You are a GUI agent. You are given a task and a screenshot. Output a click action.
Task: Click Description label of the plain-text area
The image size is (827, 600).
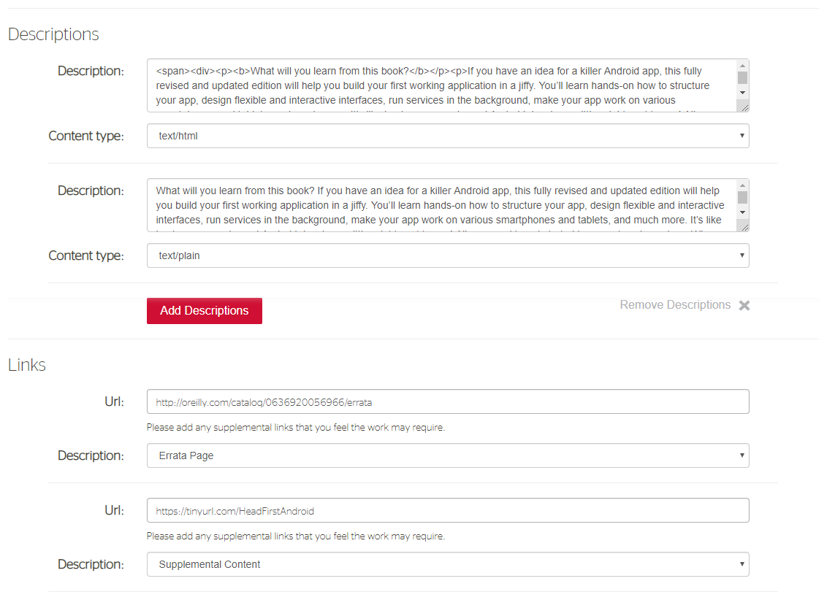point(91,191)
